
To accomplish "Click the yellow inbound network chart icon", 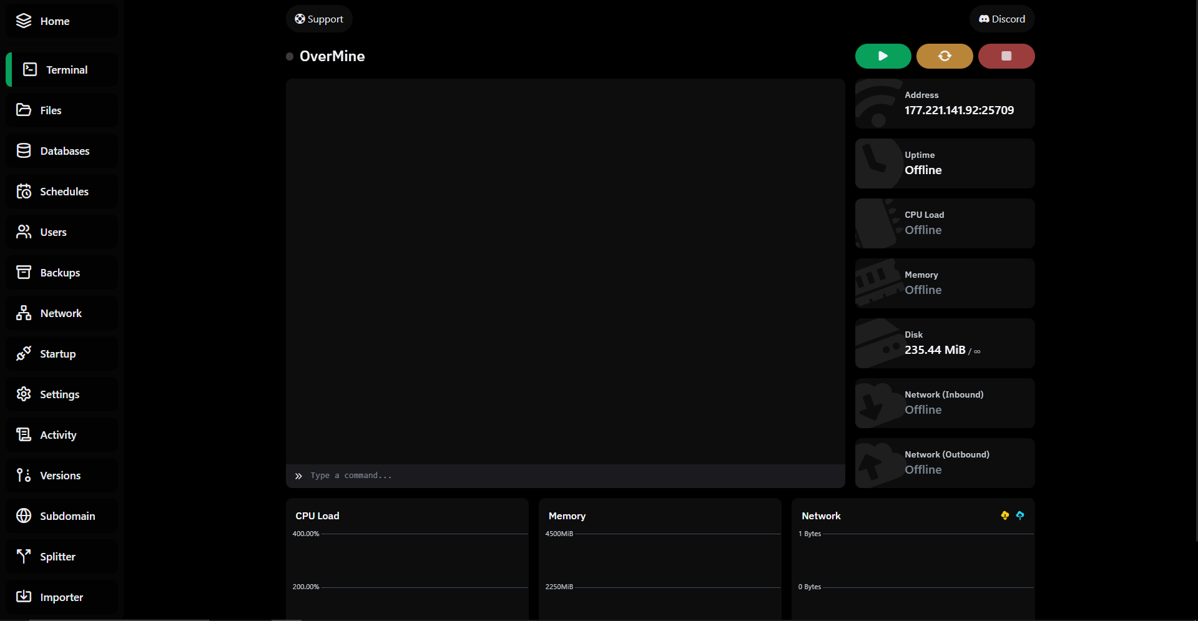I will tap(1004, 516).
